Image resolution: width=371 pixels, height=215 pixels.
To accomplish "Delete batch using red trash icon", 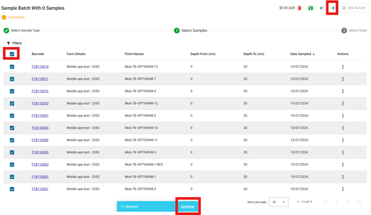I will coord(299,8).
